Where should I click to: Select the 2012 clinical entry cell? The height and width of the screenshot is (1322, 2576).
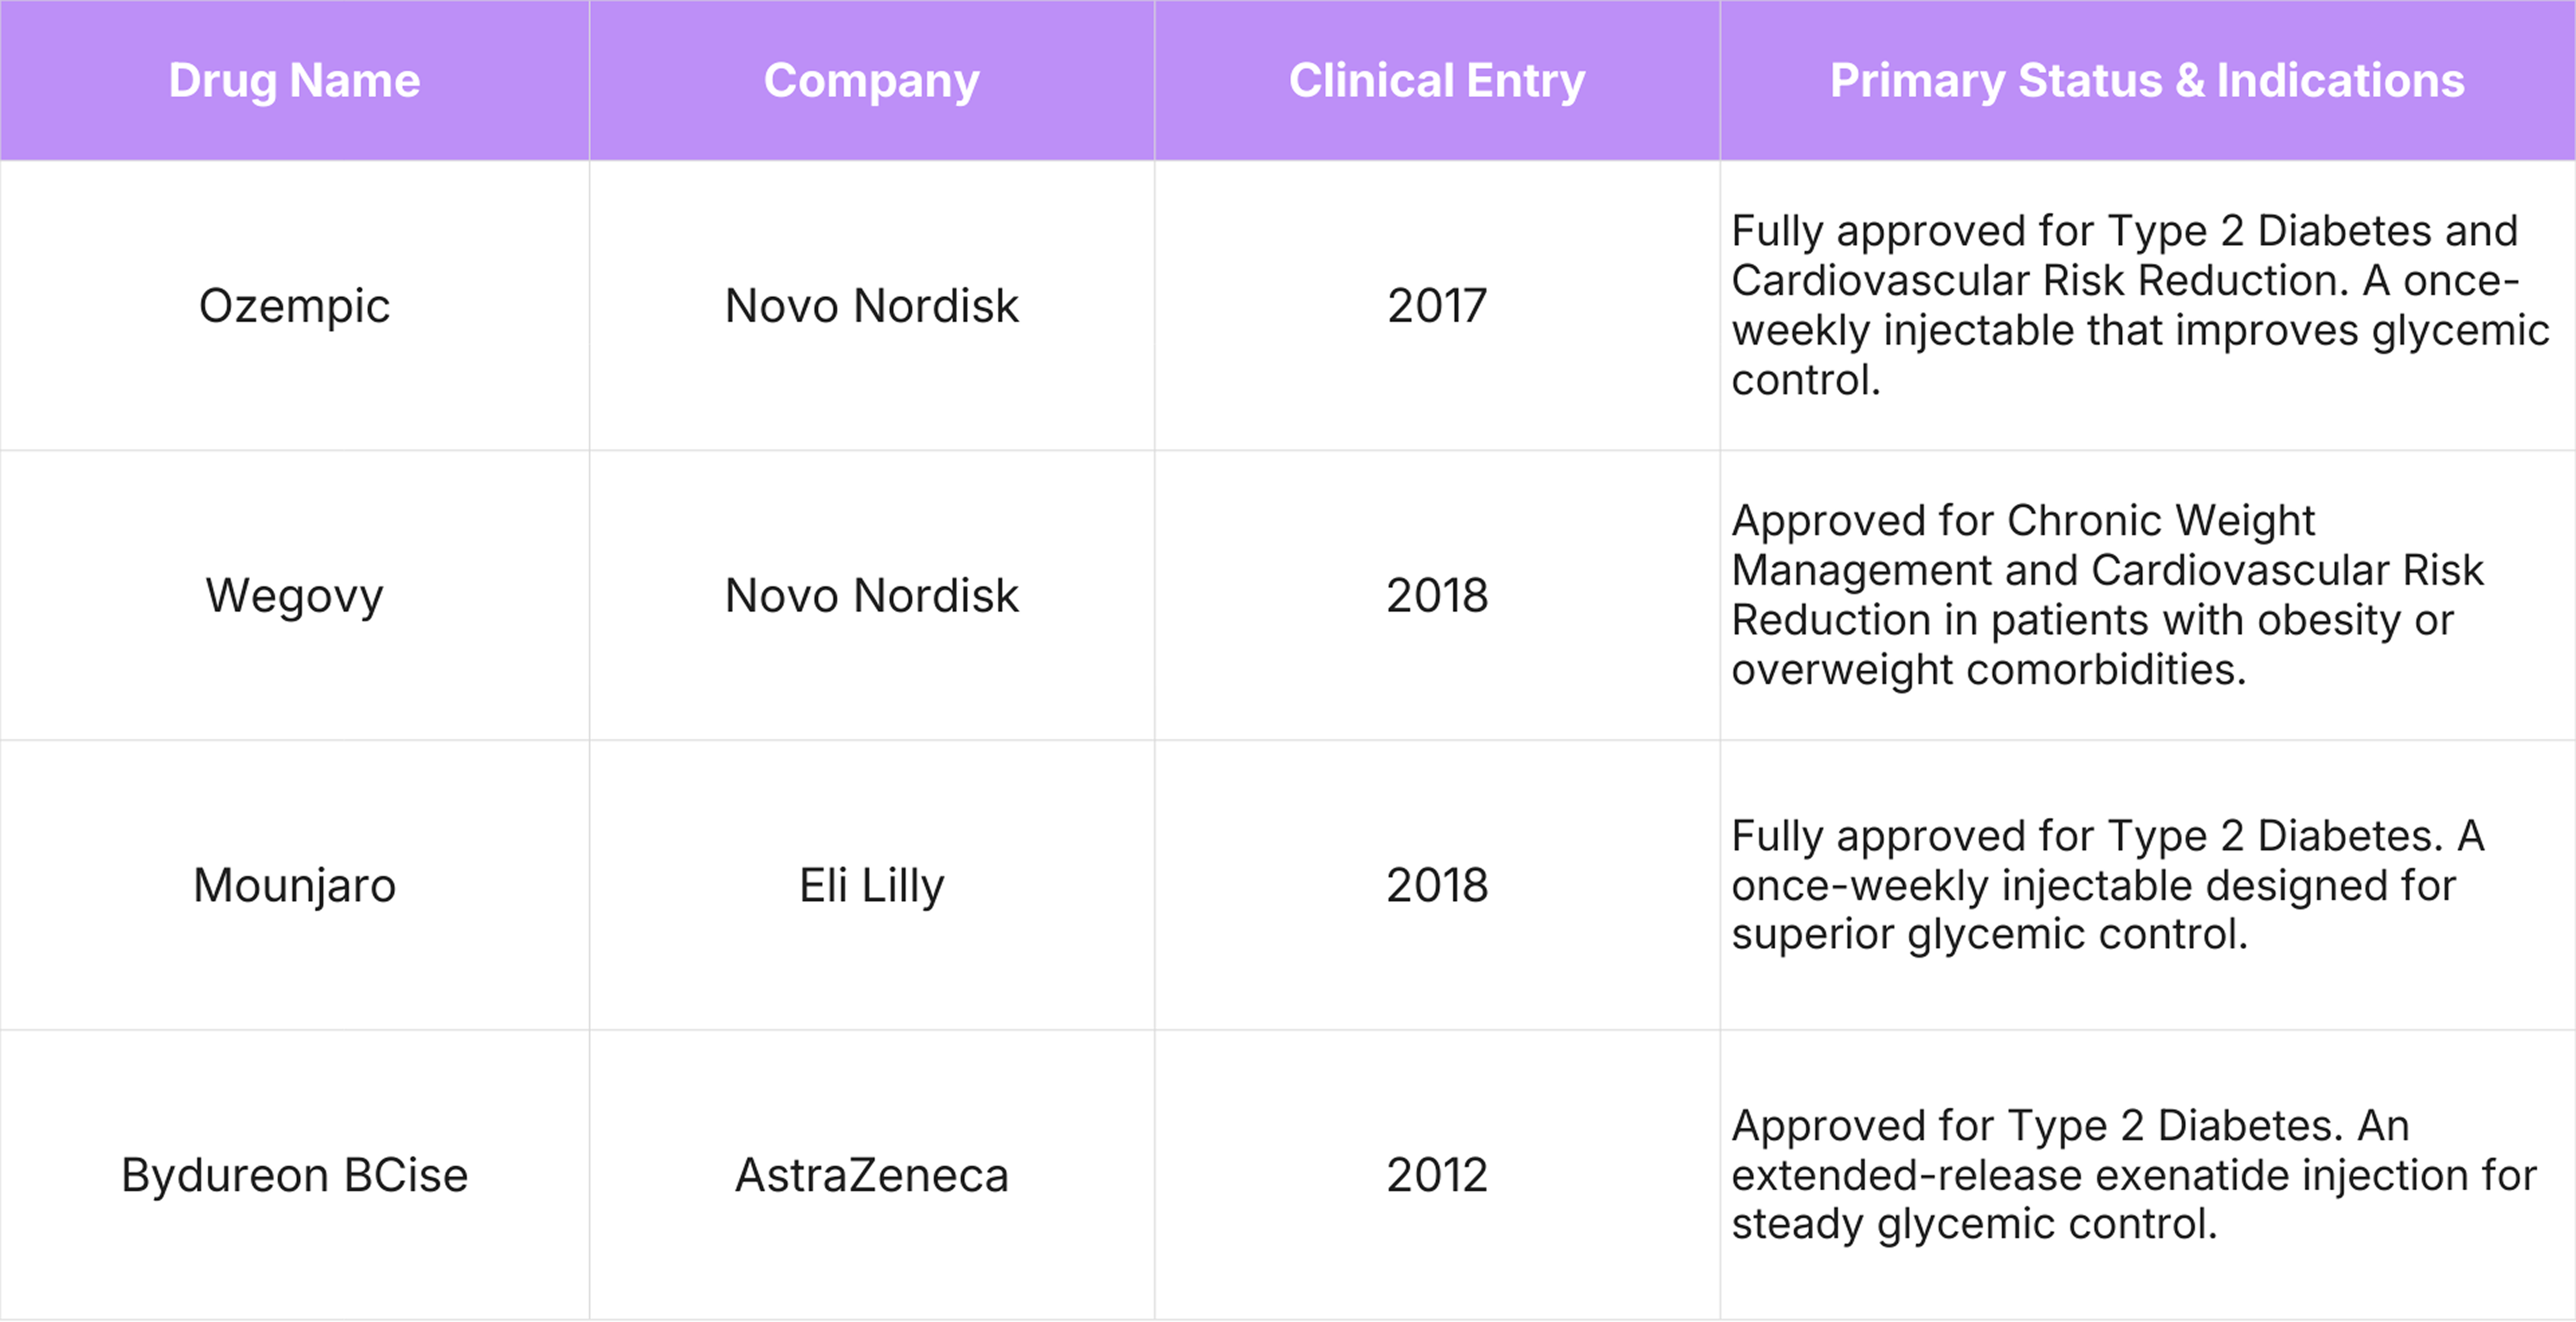click(1437, 1175)
